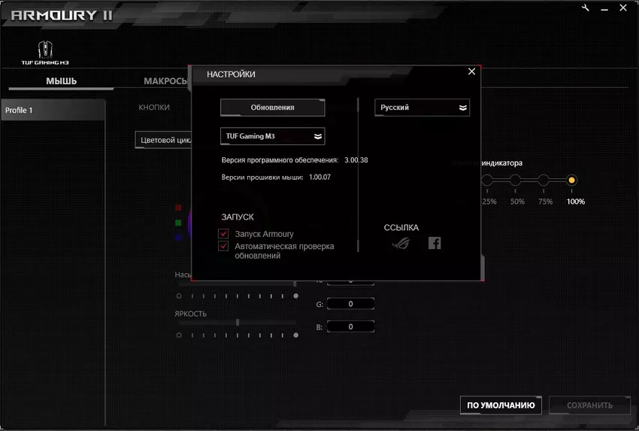Open the TUF Gaming M3 device dropdown

point(272,136)
